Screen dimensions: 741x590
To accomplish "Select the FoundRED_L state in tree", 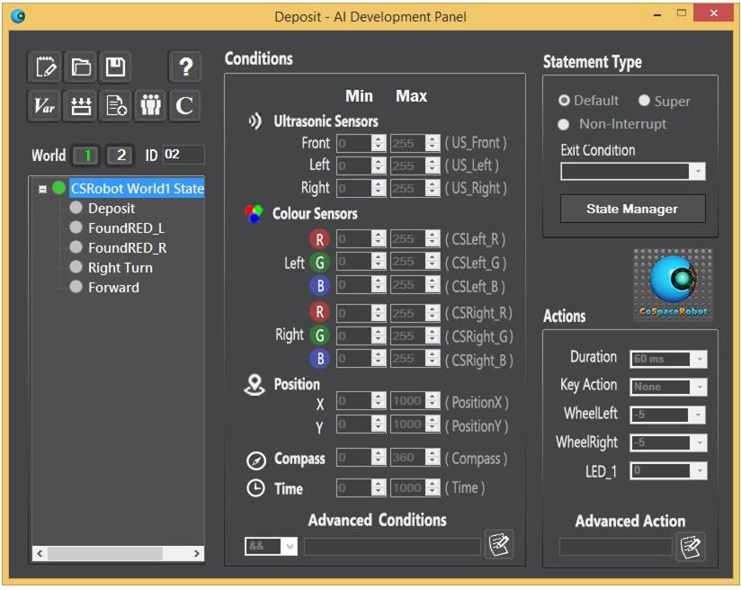I will tap(126, 228).
